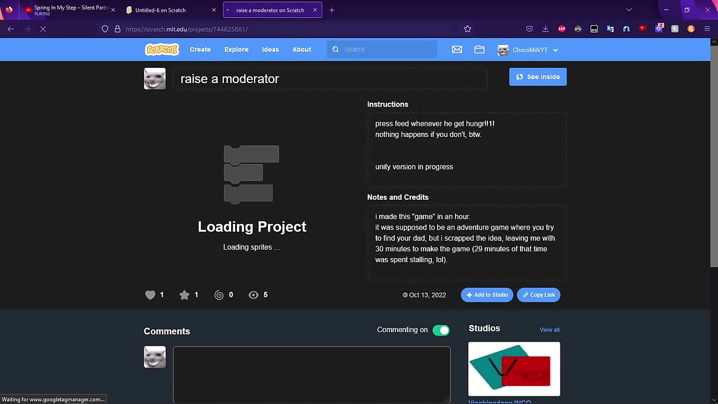Open My Stuff with the folder icon
718x404 pixels.
pyautogui.click(x=479, y=49)
